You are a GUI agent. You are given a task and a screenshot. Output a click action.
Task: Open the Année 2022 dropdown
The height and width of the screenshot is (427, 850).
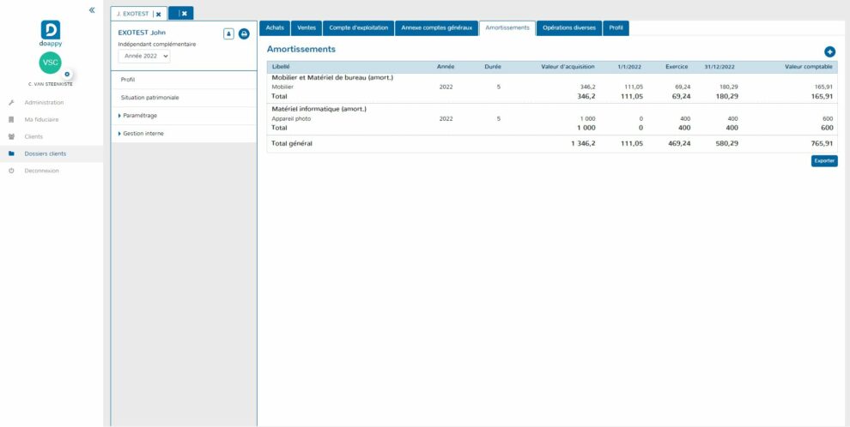click(144, 56)
